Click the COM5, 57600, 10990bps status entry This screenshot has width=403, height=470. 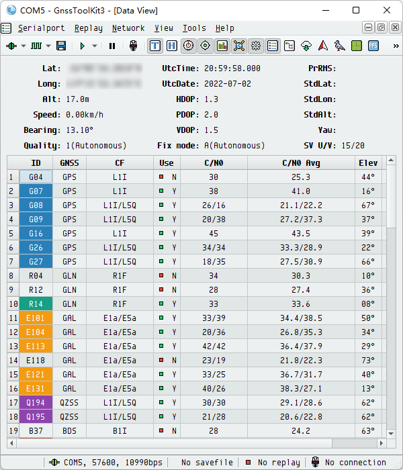tap(105, 462)
